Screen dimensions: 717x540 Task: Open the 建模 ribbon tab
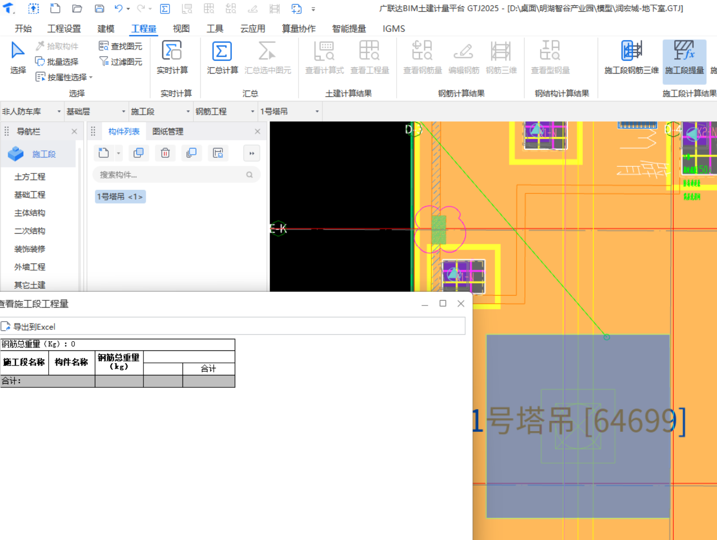106,29
